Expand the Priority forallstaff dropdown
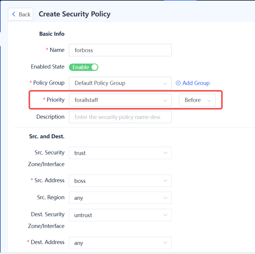The height and width of the screenshot is (254, 255). pyautogui.click(x=120, y=100)
